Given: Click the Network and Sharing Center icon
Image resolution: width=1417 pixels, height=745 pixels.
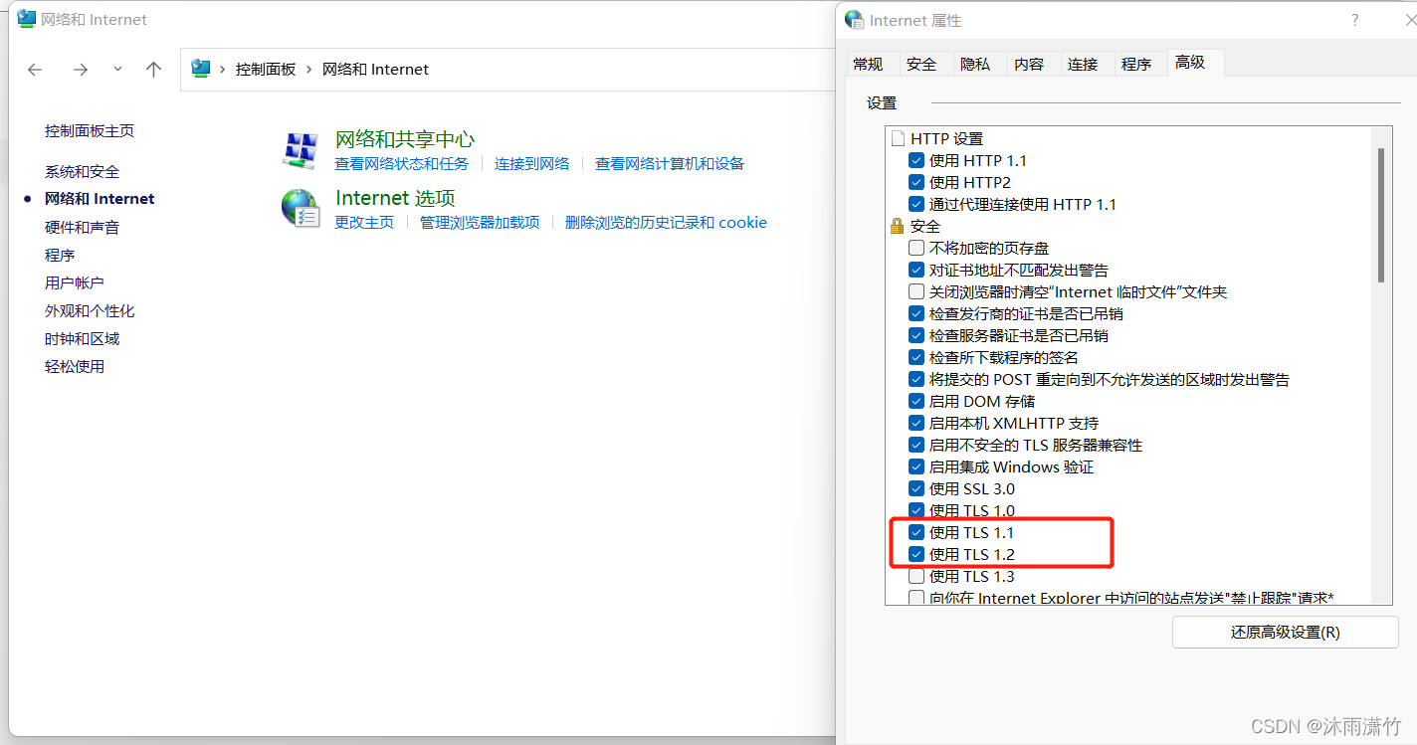Looking at the screenshot, I should pos(301,150).
